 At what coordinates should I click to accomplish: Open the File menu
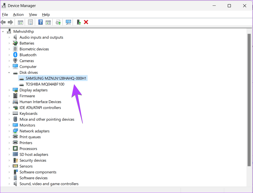[x=5, y=15]
